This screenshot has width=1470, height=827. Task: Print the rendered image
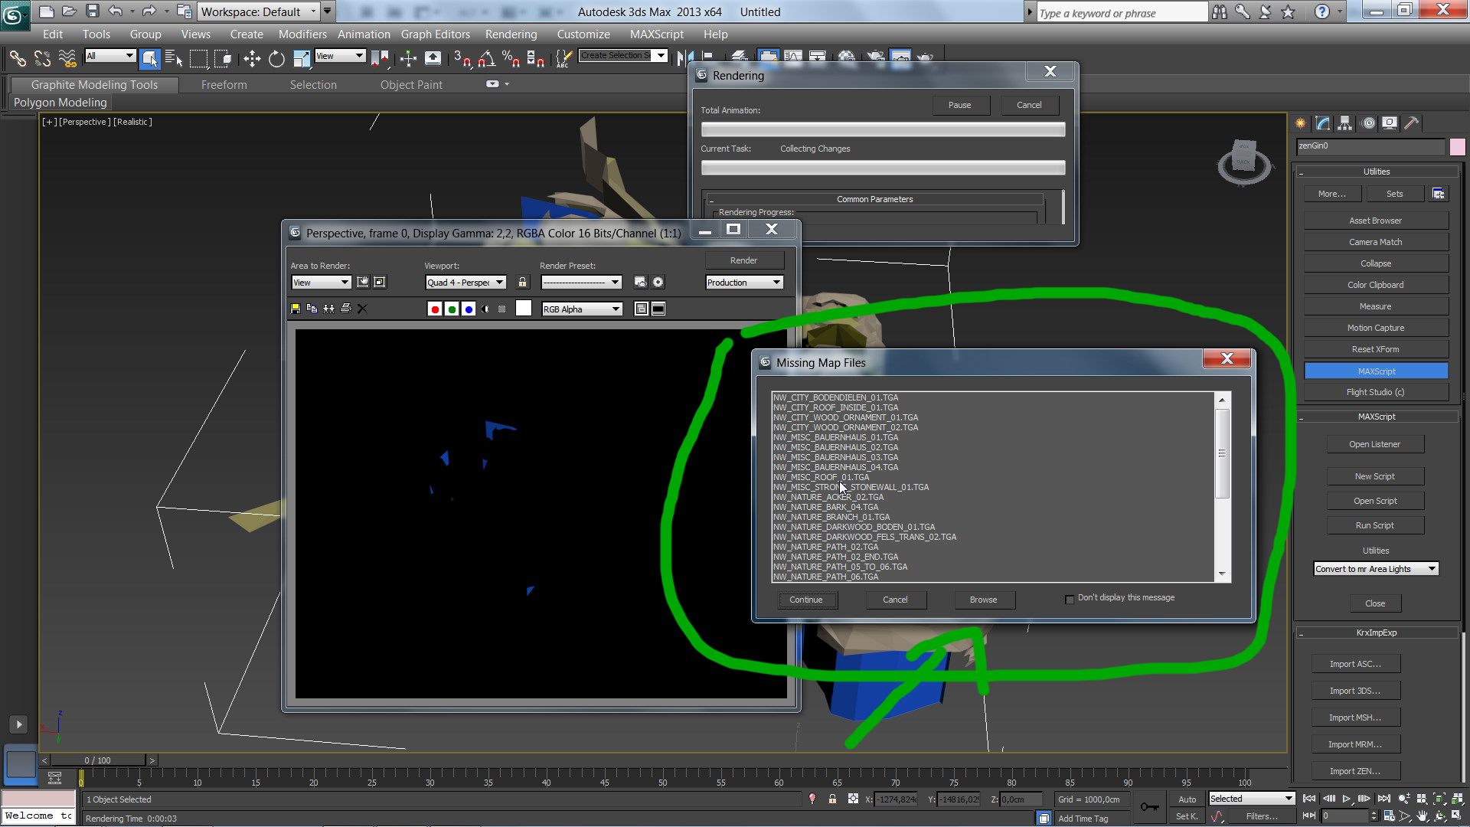(345, 309)
